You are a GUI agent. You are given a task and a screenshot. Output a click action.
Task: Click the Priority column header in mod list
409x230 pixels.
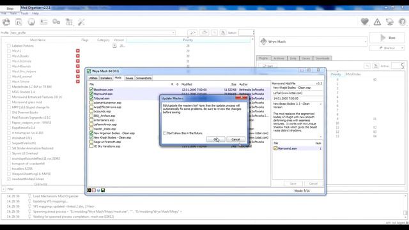188,40
